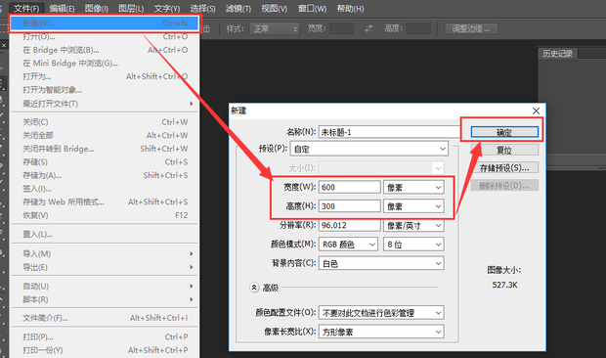Click 存储预设(S)... button
This screenshot has width=606, height=358.
click(x=504, y=168)
